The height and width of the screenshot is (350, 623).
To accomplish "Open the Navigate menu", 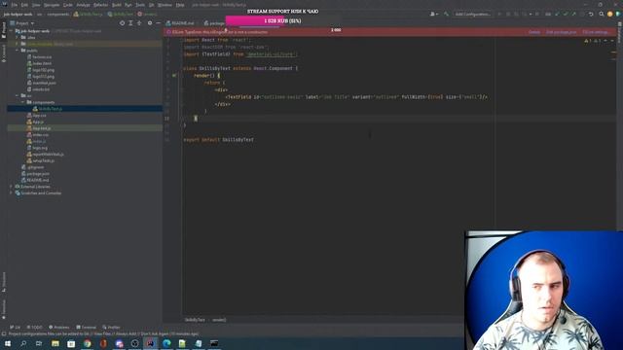I will [52, 5].
